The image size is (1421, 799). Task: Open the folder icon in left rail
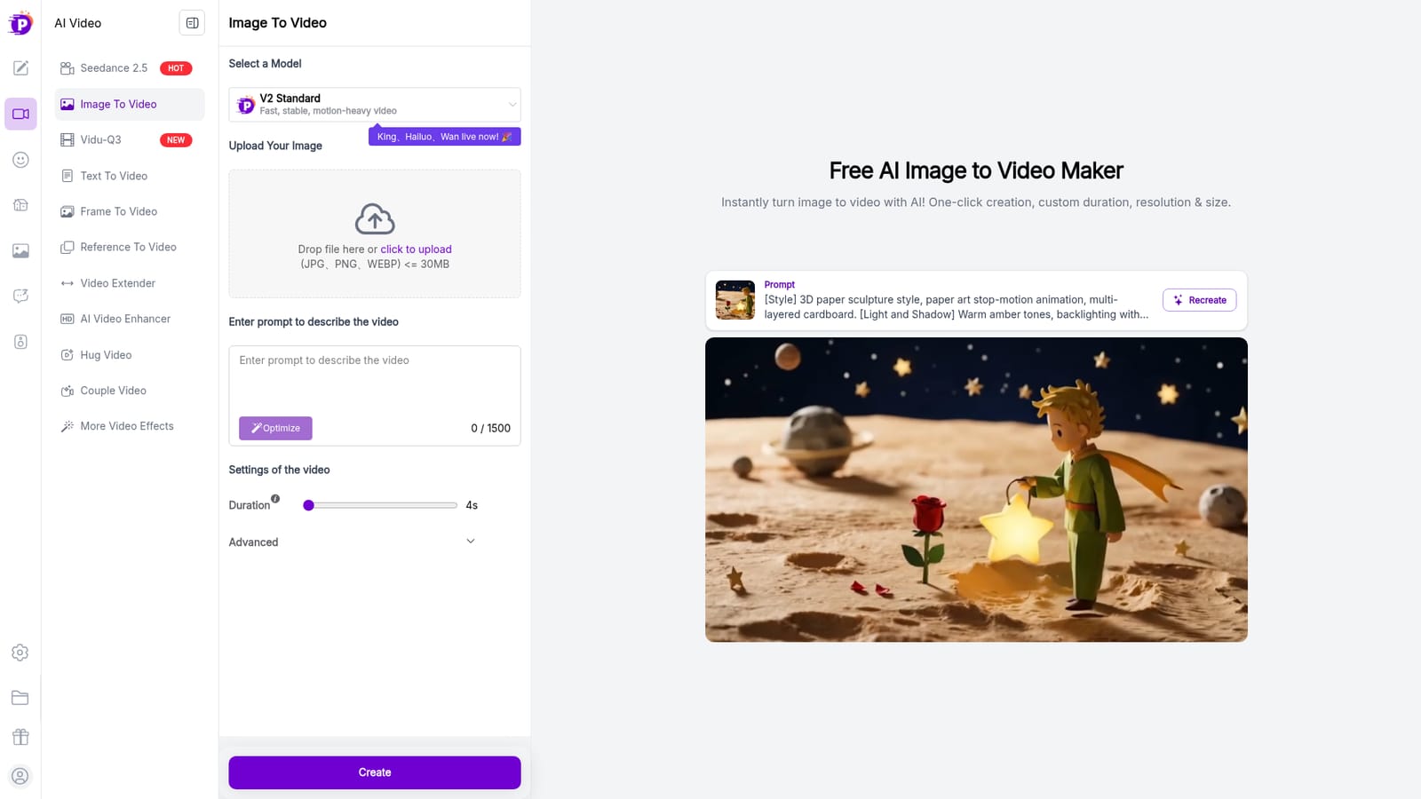[20, 698]
